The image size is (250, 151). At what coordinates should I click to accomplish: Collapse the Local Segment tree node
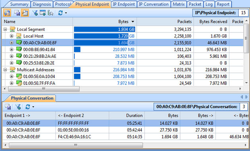(5, 29)
